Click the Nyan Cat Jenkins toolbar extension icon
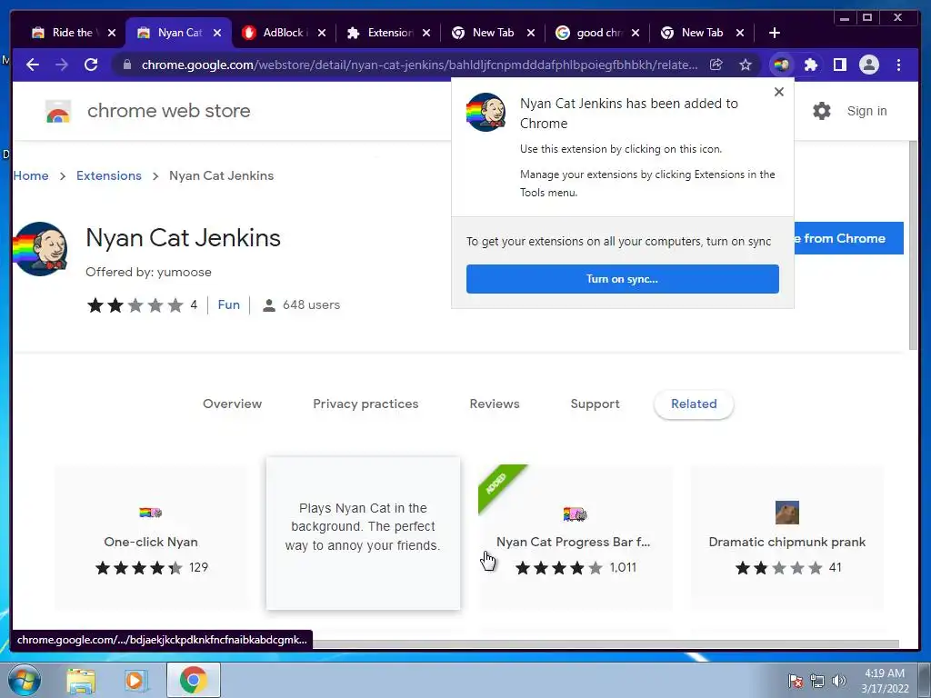The width and height of the screenshot is (931, 698). click(782, 65)
